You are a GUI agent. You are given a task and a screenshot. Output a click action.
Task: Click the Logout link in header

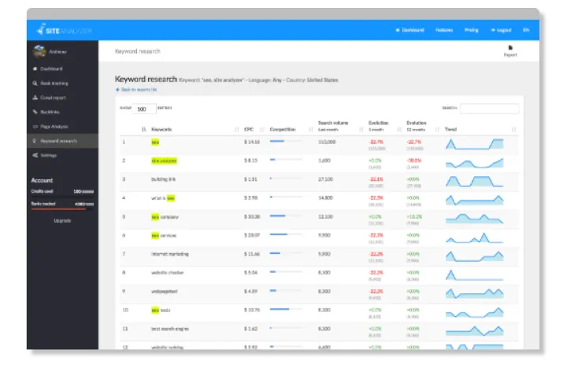pyautogui.click(x=501, y=30)
